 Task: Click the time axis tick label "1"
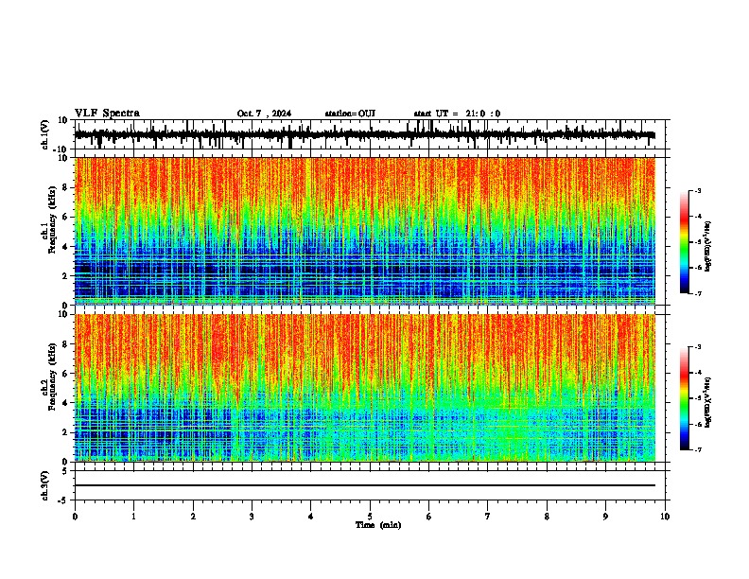point(133,517)
